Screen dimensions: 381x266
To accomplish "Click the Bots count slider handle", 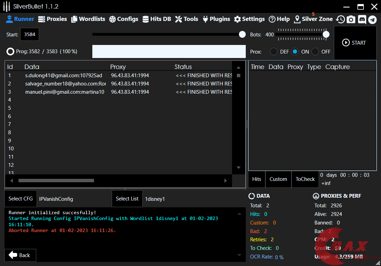I will coord(326,34).
